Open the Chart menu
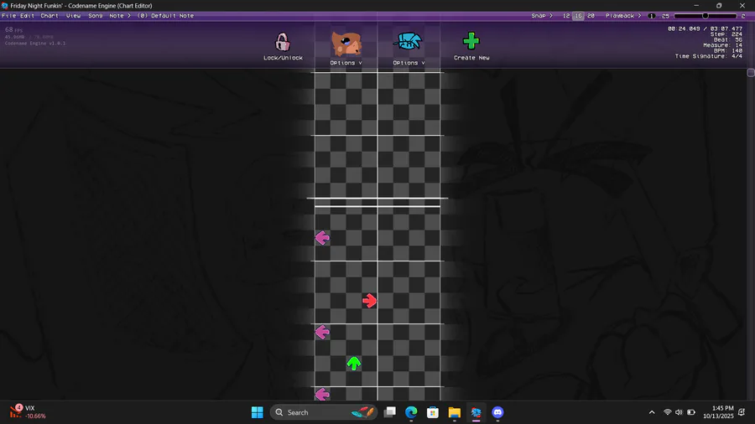 click(49, 15)
